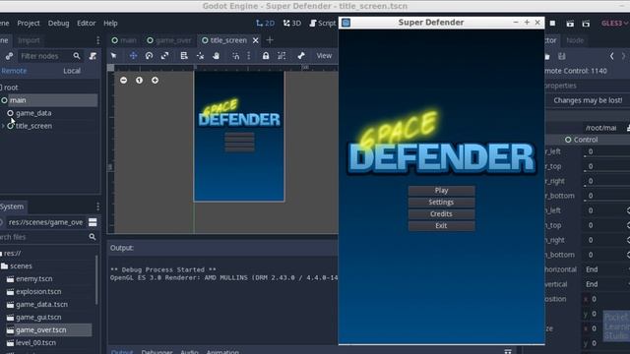Open the main scene tab
The width and height of the screenshot is (630, 354).
tap(124, 40)
